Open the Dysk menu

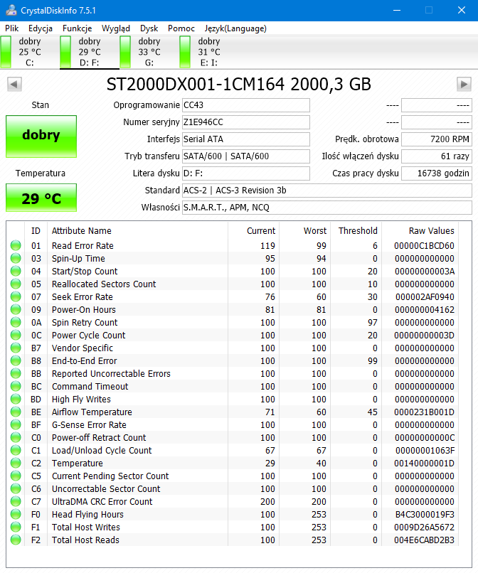[x=149, y=28]
